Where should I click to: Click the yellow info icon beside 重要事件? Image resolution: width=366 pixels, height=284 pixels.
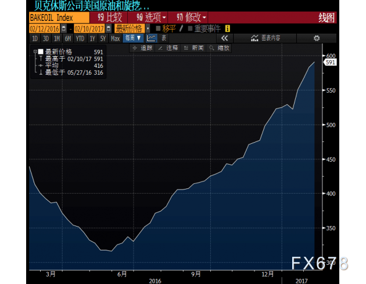coord(227,28)
